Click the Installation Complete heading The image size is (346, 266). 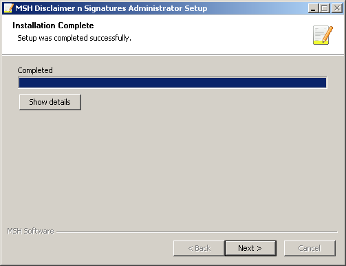[x=53, y=25]
